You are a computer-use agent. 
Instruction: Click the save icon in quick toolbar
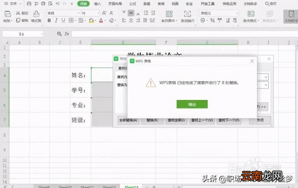(x=29, y=3)
